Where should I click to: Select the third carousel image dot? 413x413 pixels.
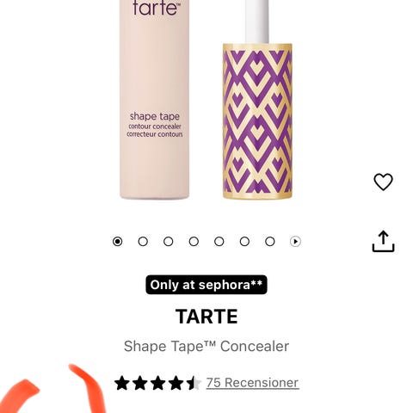coord(169,242)
